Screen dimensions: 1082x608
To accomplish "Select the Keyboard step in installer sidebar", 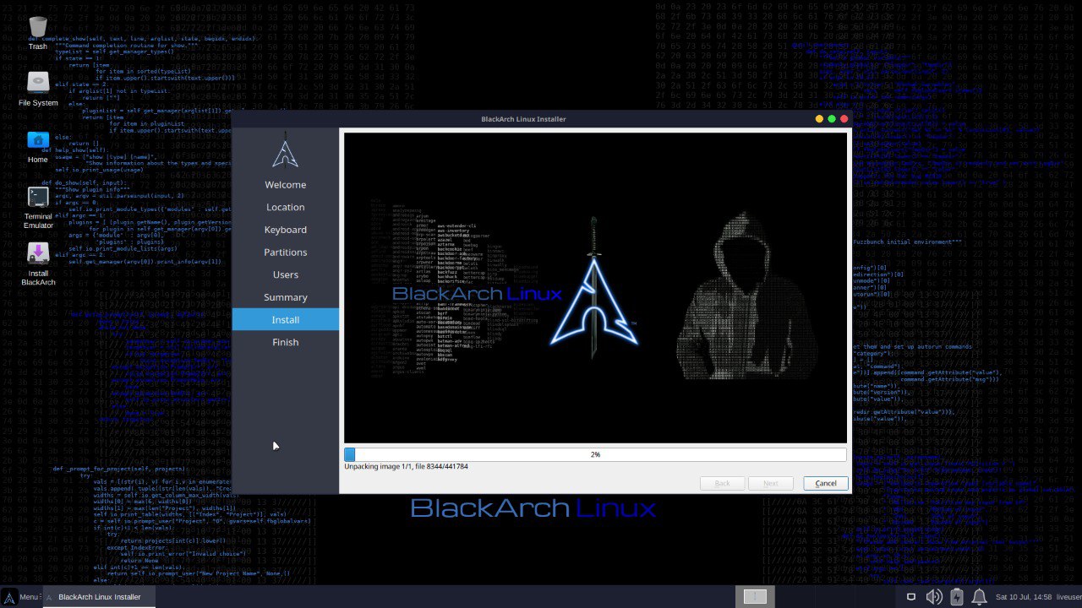I will click(x=286, y=230).
